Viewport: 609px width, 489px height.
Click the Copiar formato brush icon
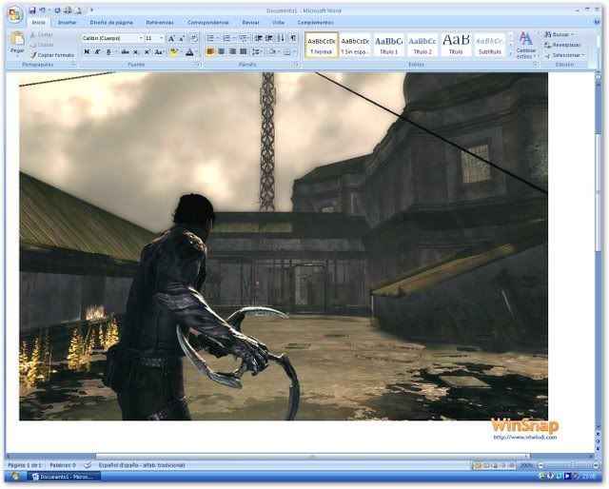34,55
